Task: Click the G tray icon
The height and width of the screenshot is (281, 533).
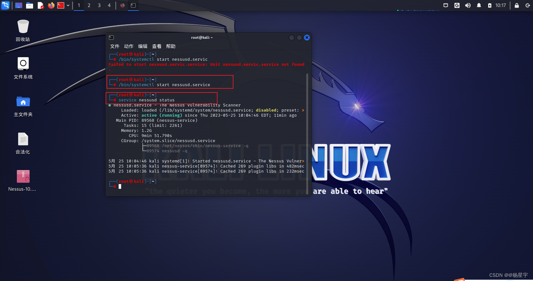Action: pos(457,5)
